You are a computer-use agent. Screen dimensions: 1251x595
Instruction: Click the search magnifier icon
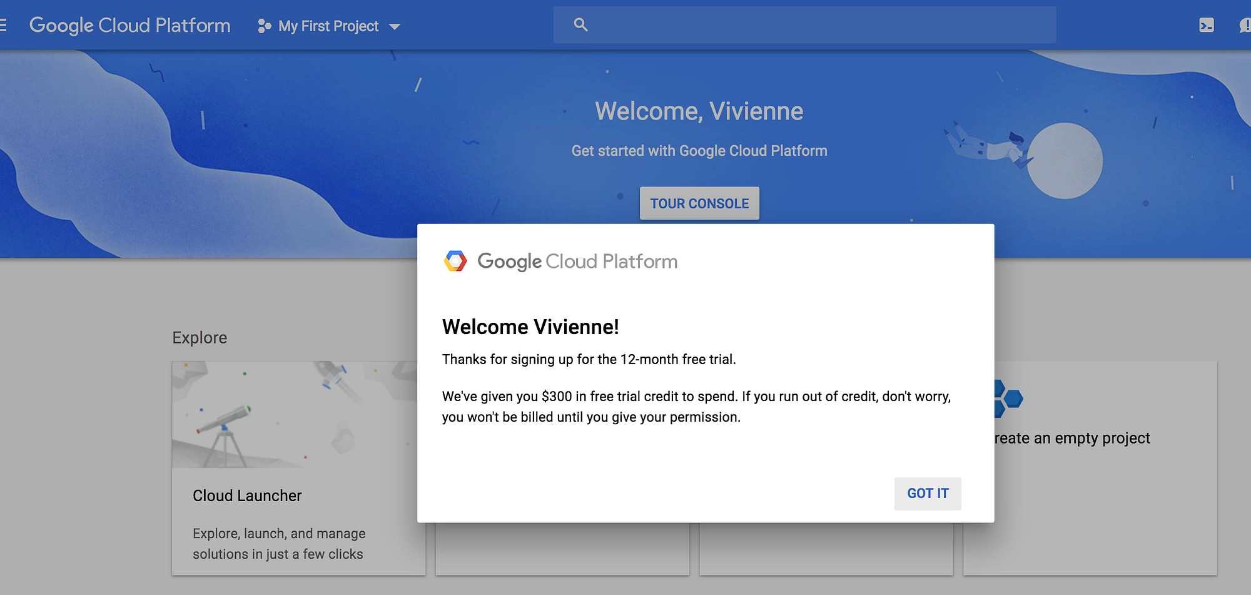(580, 25)
